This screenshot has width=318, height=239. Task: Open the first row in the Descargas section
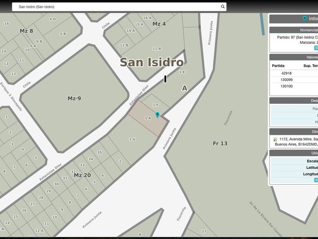pyautogui.click(x=294, y=109)
